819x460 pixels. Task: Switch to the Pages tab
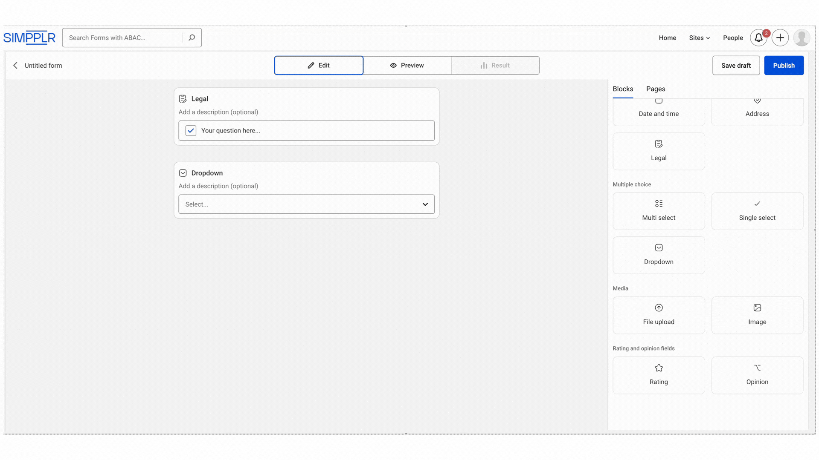(x=655, y=89)
